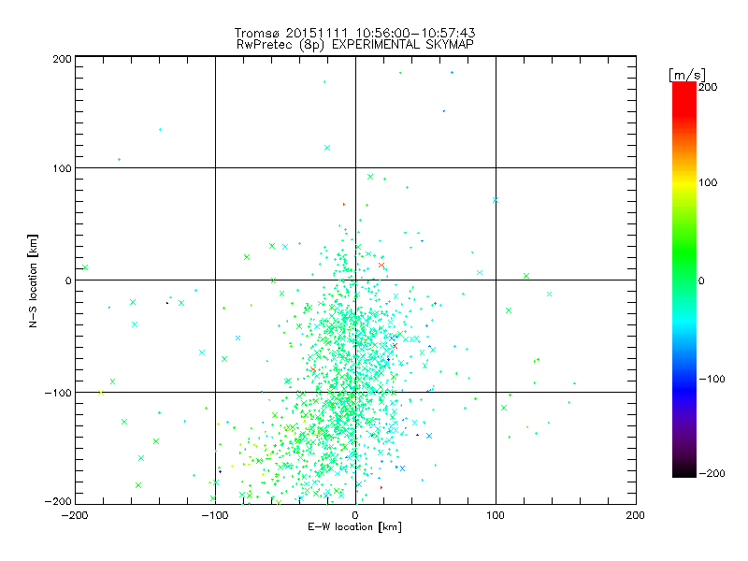Viewport: 748px width, 561px height.
Task: Click the y-axis tick label '0'
Action: tap(68, 280)
